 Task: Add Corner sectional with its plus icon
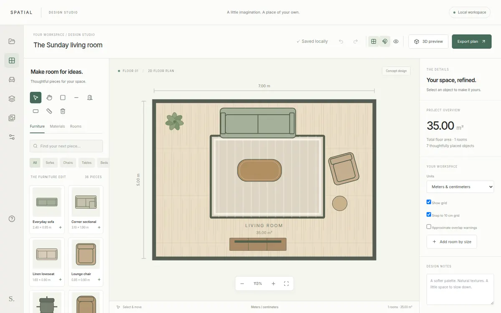click(99, 227)
